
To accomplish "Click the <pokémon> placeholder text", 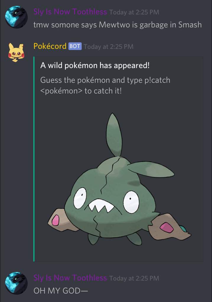I will [61, 91].
